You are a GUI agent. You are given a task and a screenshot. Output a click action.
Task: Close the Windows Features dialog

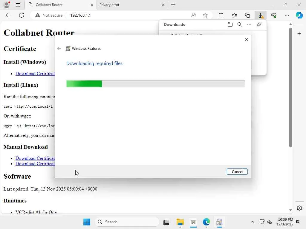(247, 39)
